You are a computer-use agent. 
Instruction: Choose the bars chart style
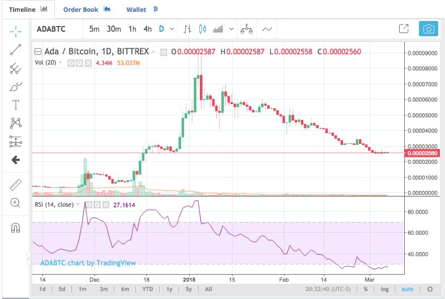pos(187,29)
